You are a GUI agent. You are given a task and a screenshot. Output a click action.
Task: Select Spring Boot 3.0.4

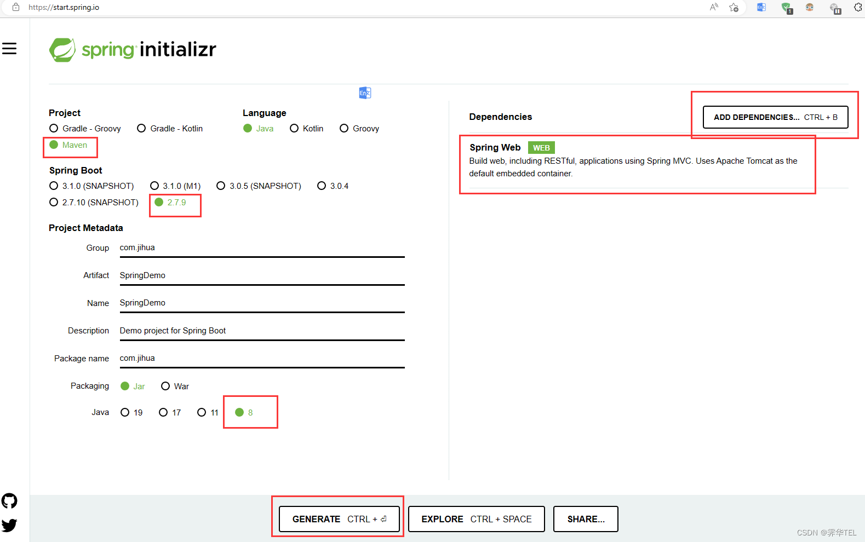click(333, 186)
